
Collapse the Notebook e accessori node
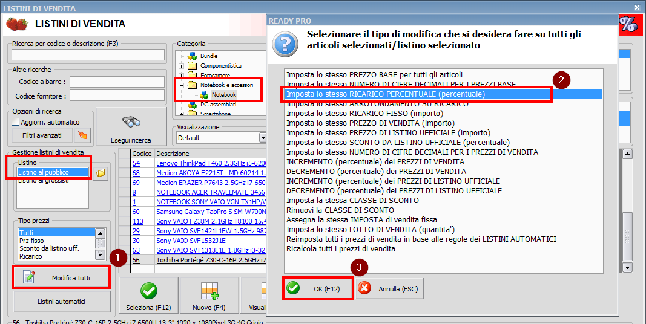pyautogui.click(x=181, y=85)
